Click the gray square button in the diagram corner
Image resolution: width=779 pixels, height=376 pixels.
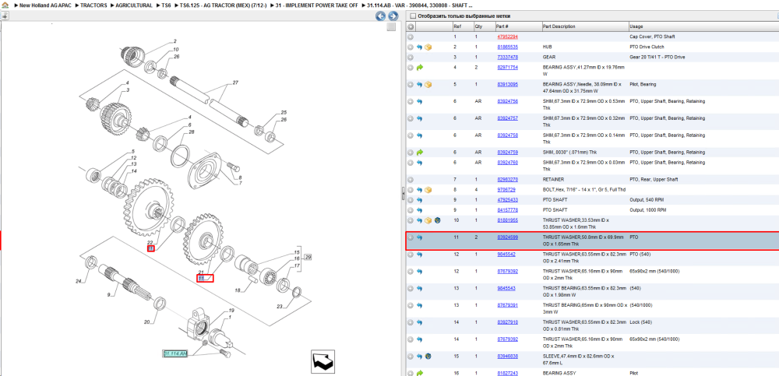392,26
